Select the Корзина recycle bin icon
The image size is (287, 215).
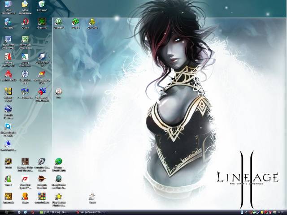[x=42, y=4]
